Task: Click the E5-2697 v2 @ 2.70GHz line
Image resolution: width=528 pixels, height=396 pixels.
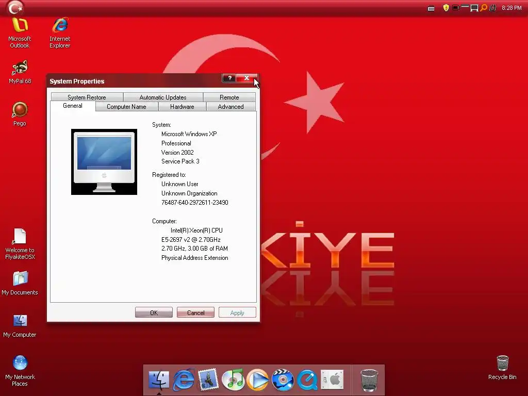Action: [191, 240]
